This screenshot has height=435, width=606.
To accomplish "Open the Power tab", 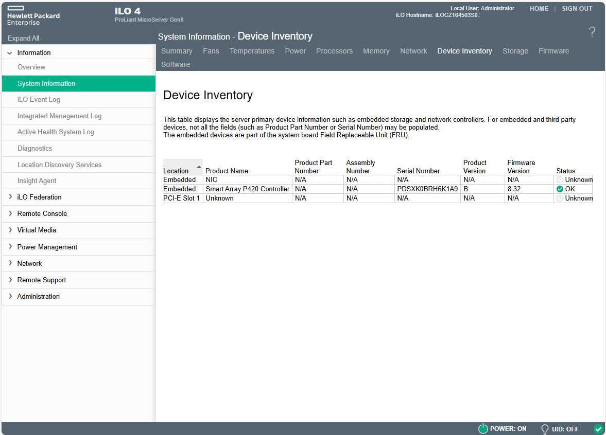I will click(295, 51).
